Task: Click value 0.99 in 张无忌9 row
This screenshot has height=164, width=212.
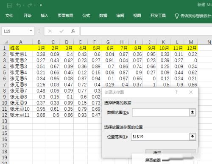Action: tap(67, 103)
